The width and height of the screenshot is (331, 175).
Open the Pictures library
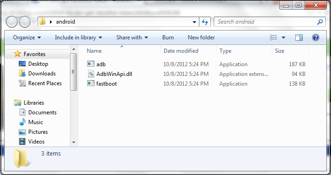[38, 132]
